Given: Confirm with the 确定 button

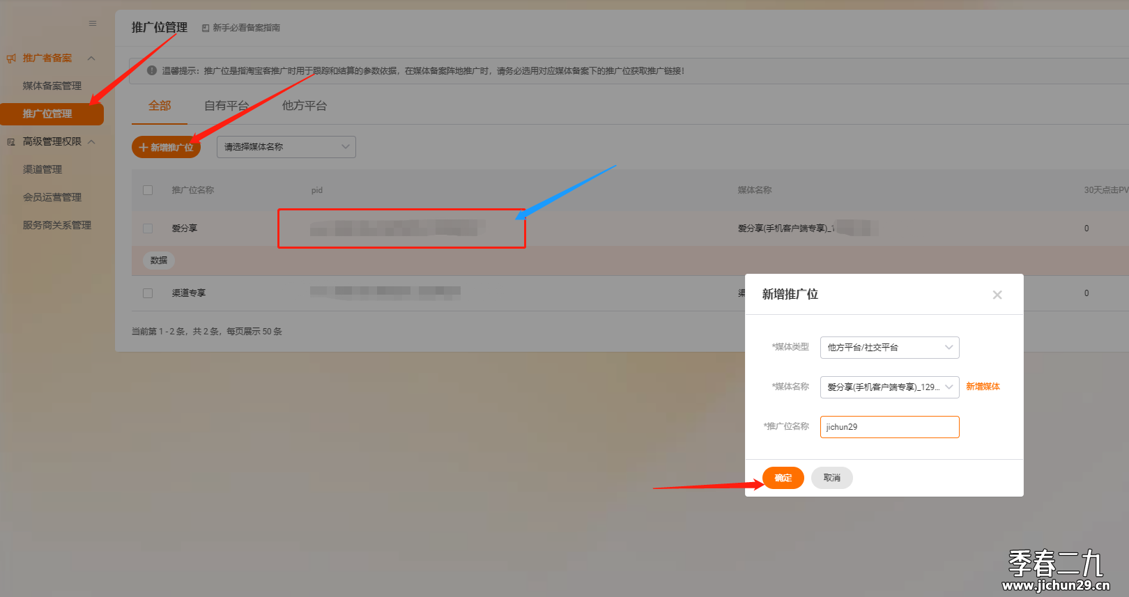Looking at the screenshot, I should pyautogui.click(x=783, y=478).
